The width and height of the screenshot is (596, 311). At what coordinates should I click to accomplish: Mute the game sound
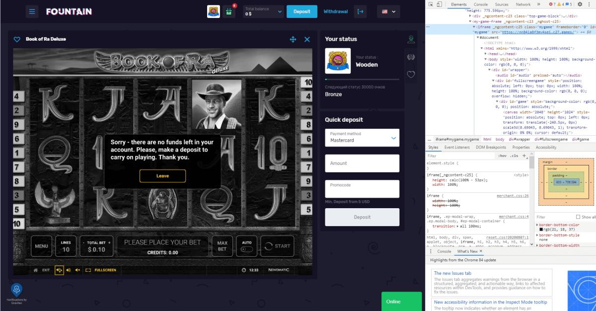[x=77, y=270]
